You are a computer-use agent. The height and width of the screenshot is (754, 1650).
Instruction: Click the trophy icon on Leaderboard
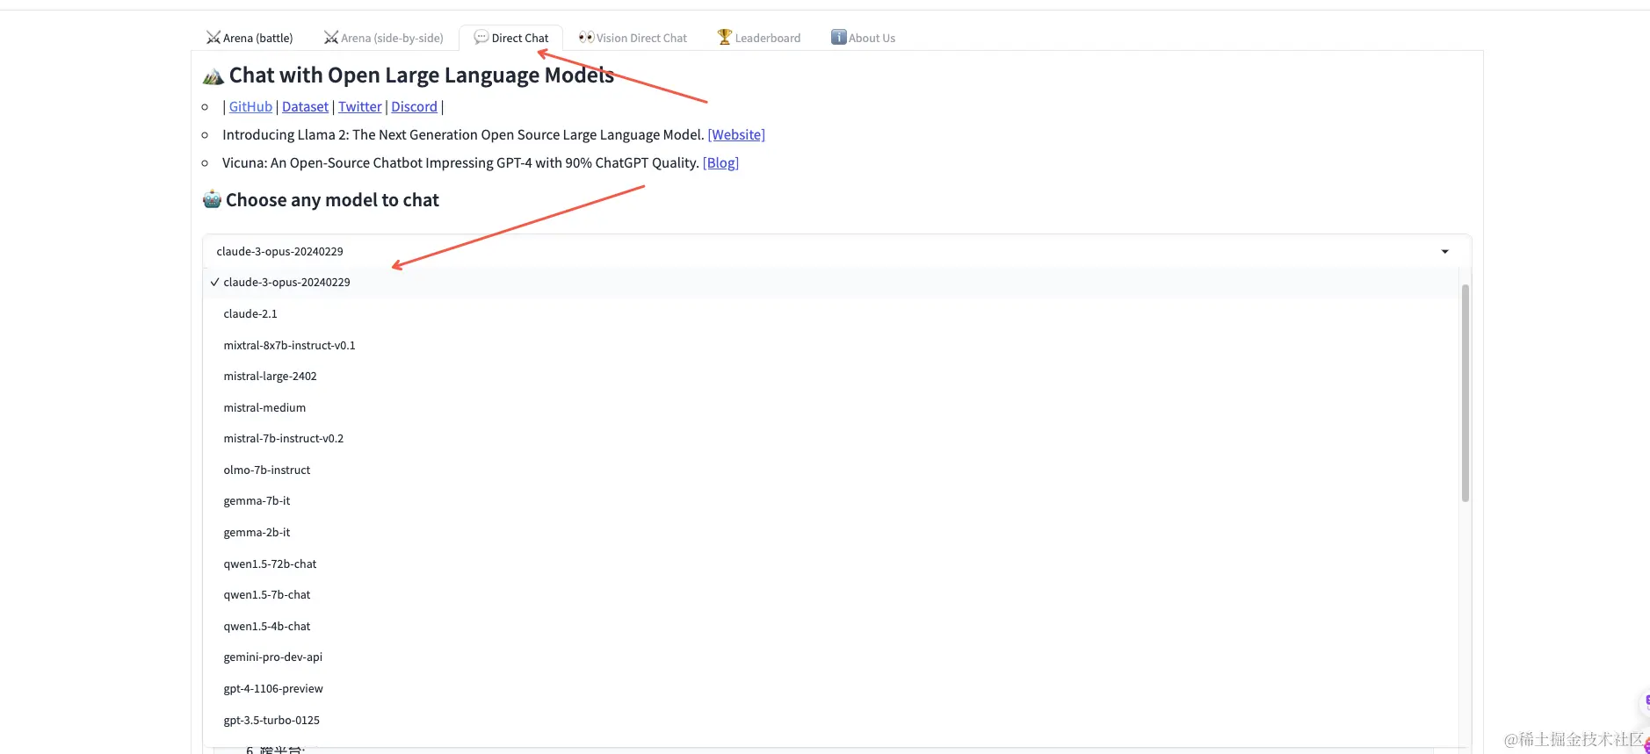point(725,37)
